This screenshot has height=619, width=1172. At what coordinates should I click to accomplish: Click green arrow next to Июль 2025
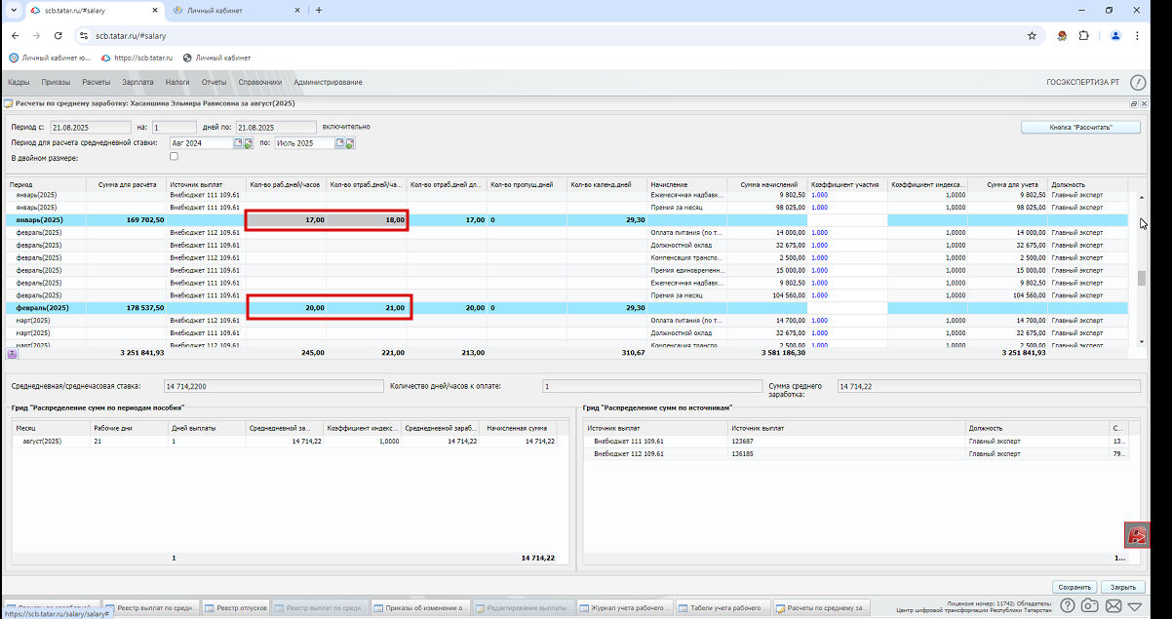pos(350,143)
